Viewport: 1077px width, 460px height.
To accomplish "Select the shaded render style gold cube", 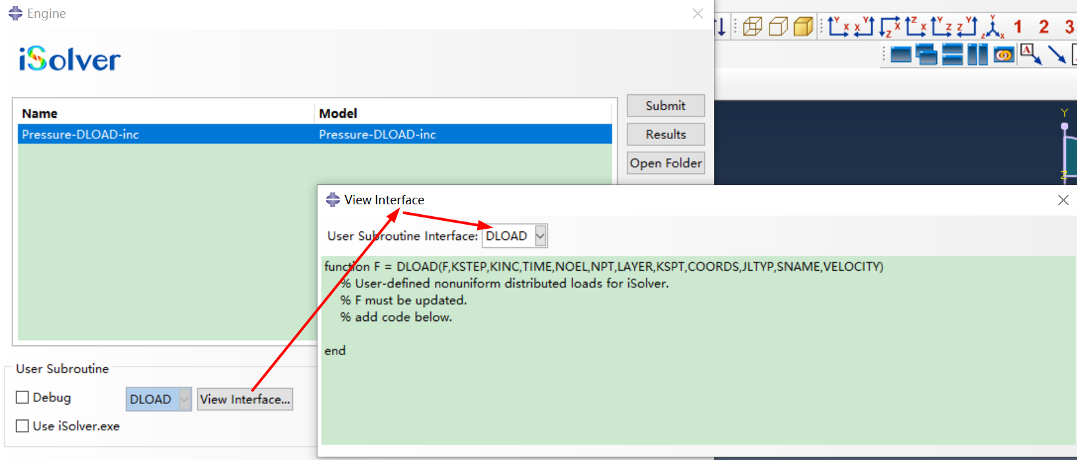I will tap(803, 26).
